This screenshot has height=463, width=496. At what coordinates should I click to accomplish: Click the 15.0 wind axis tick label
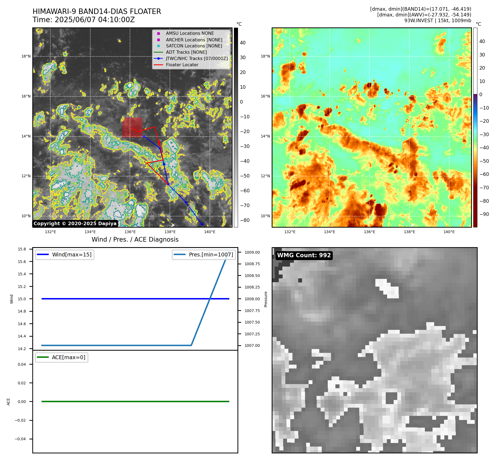pos(22,299)
